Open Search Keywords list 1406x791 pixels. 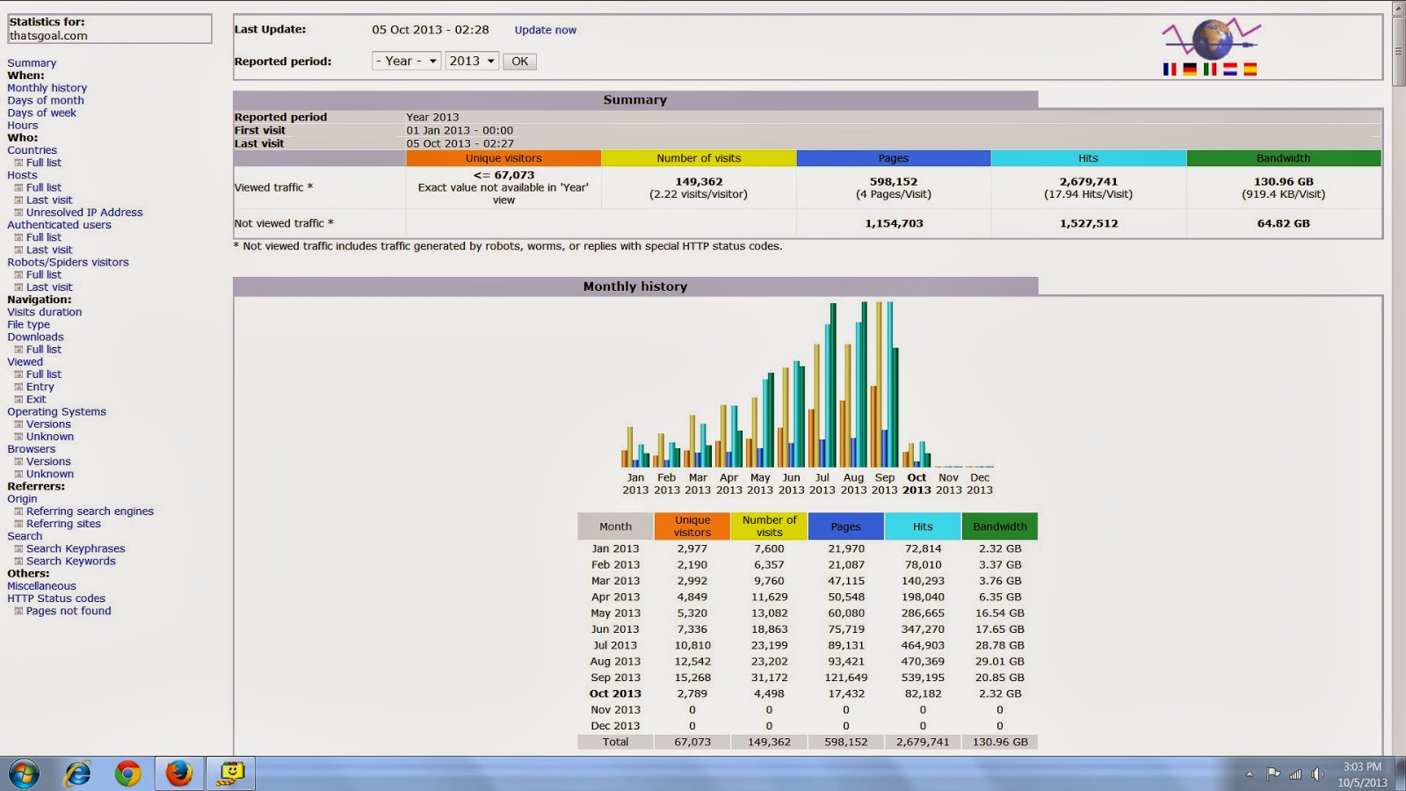(x=71, y=561)
